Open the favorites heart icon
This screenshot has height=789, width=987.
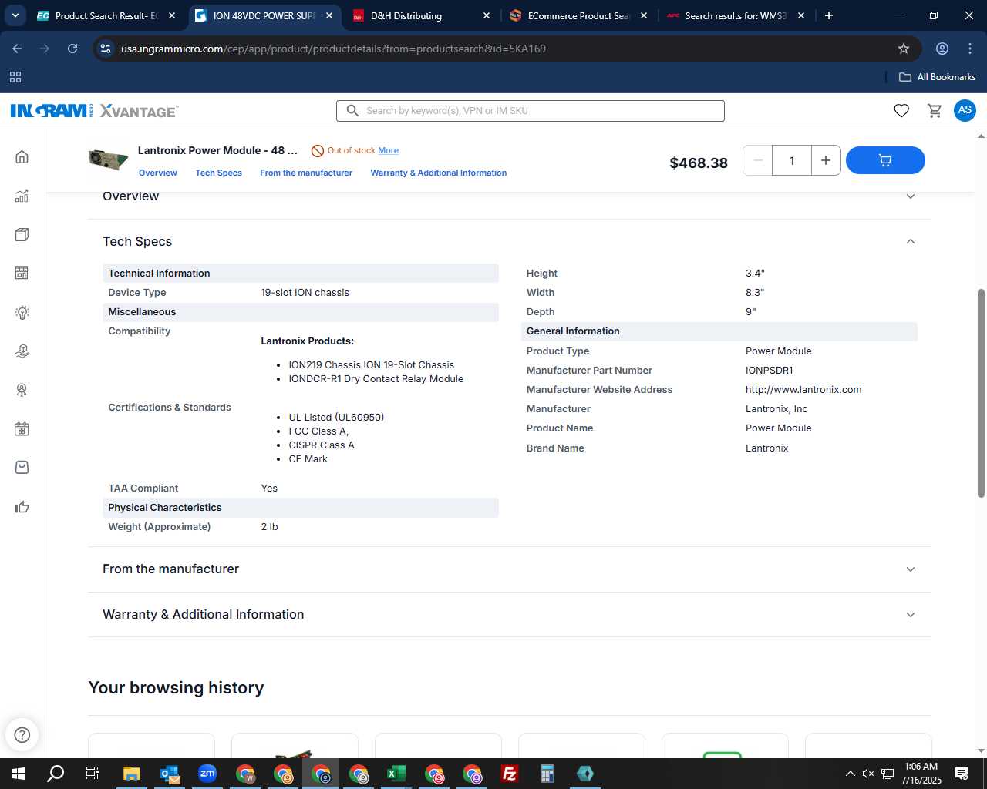pyautogui.click(x=901, y=111)
